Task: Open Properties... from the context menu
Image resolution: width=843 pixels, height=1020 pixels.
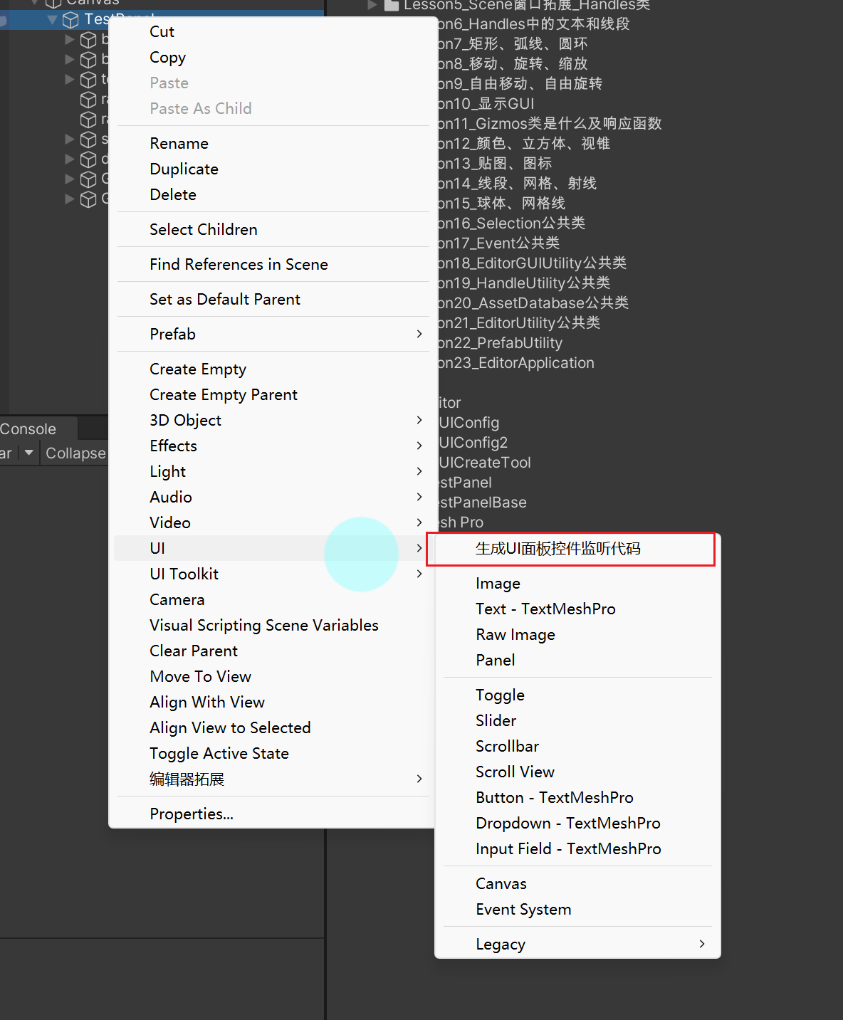Action: [x=192, y=814]
